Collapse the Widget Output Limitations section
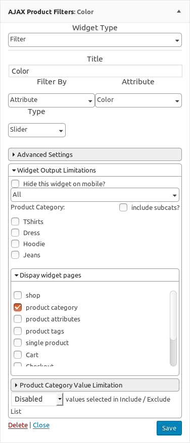Viewport: 190px width, 443px height. (95, 171)
